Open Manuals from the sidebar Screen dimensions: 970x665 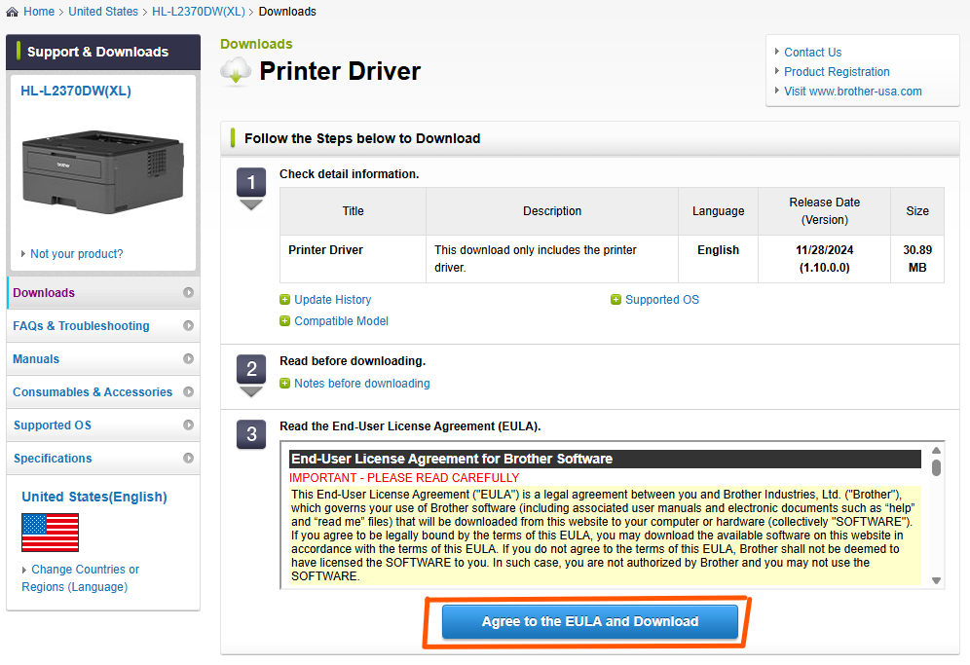pos(35,358)
